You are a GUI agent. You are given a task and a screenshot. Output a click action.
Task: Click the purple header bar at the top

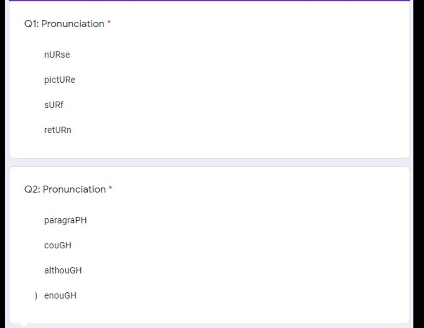pos(209,0)
